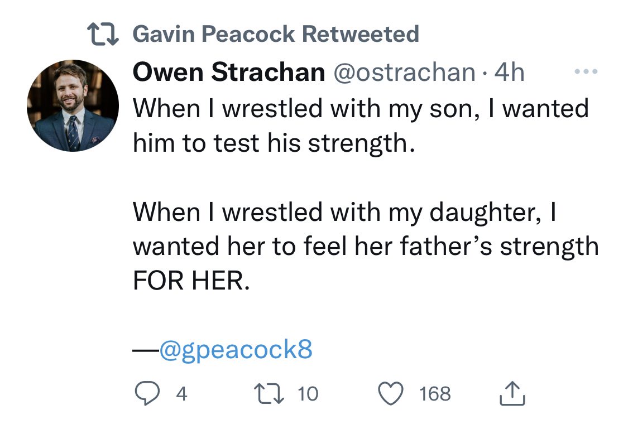Image resolution: width=628 pixels, height=429 pixels.
Task: Open the @ostrachan handle
Action: coord(405,73)
